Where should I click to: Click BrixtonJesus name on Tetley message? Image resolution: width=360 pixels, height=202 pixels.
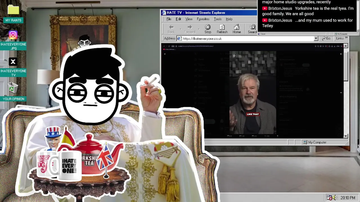[280, 20]
